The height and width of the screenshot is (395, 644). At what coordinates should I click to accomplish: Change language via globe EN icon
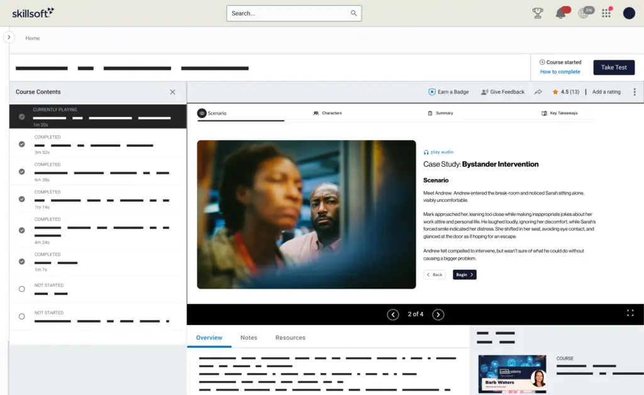pyautogui.click(x=584, y=13)
